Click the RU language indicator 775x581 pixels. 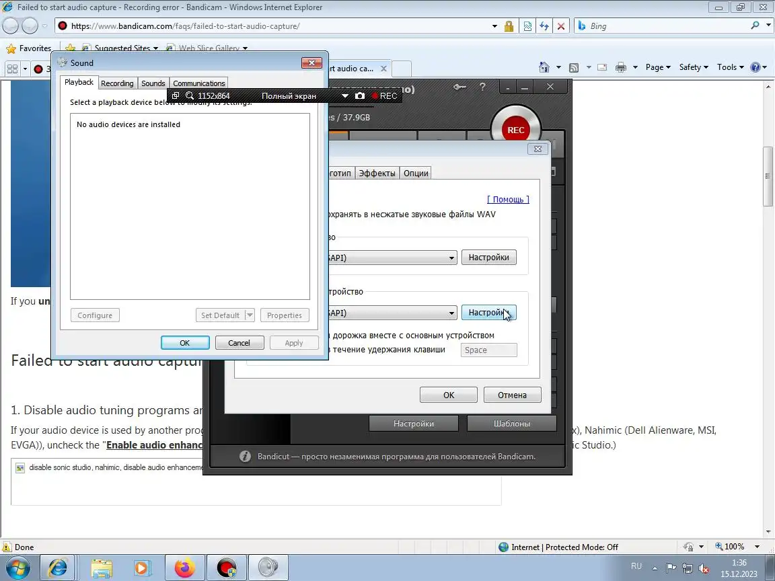(x=636, y=566)
